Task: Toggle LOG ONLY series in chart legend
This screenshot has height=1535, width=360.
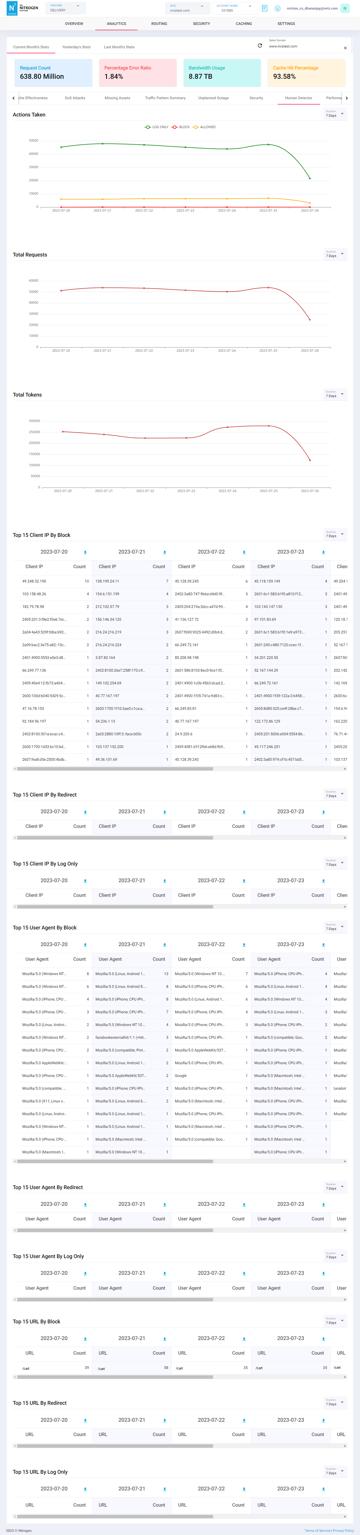Action: click(157, 127)
